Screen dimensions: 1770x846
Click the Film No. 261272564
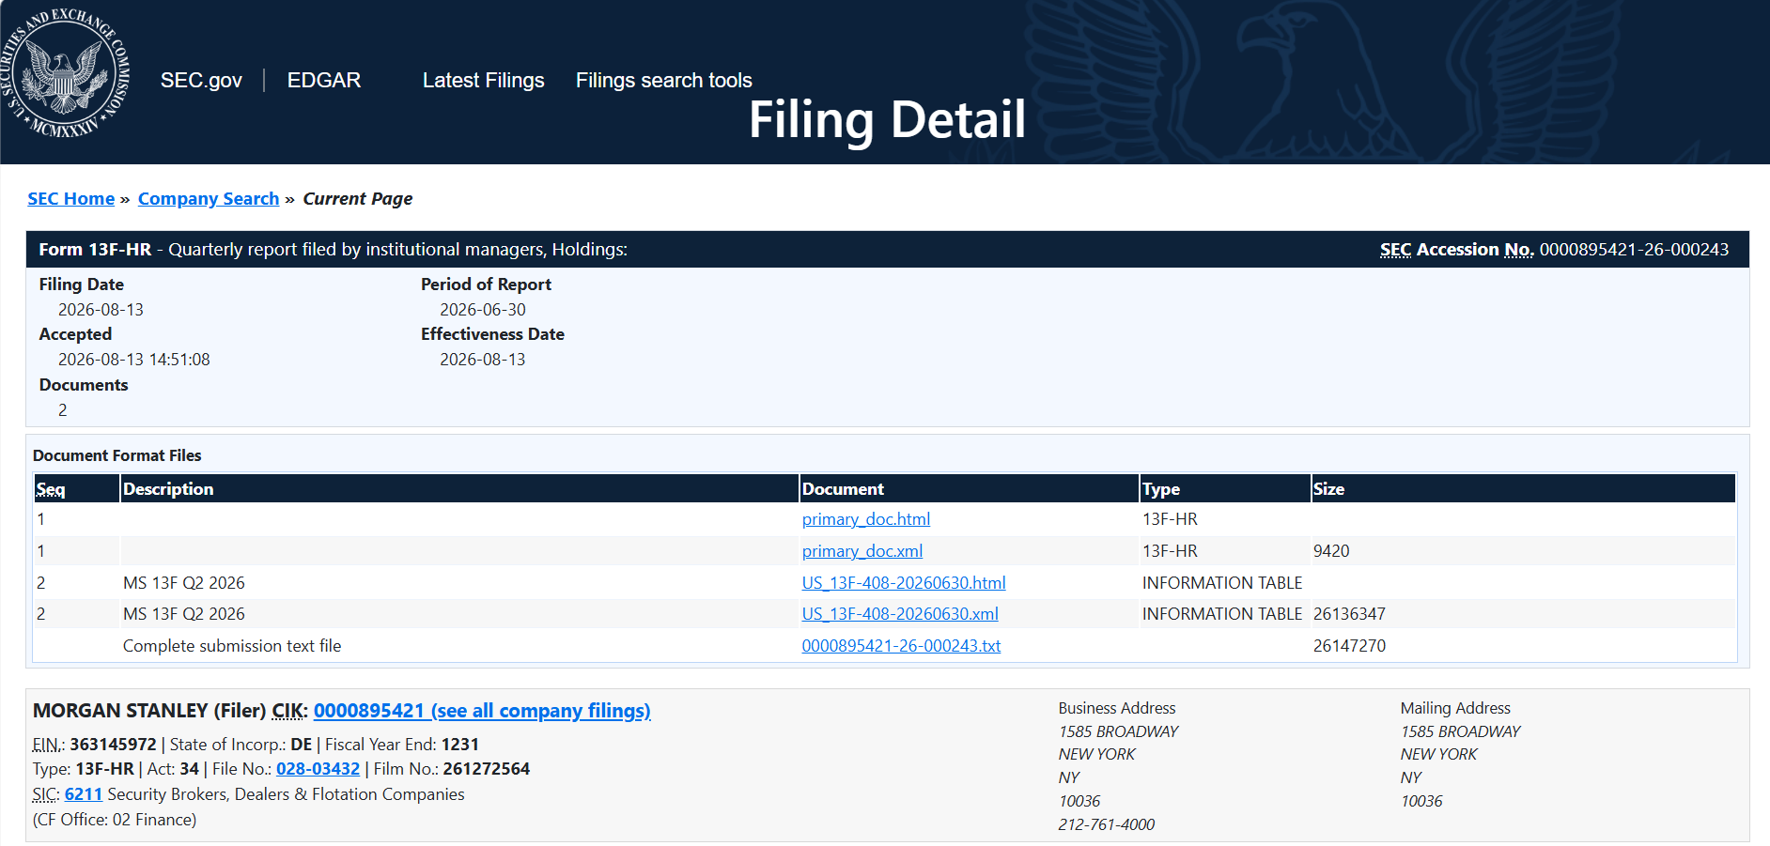click(x=487, y=769)
